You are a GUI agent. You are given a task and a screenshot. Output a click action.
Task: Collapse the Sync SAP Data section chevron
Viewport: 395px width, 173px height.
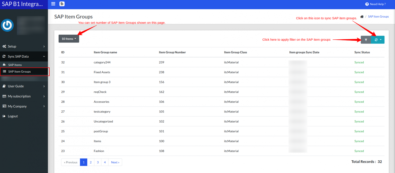[44, 56]
